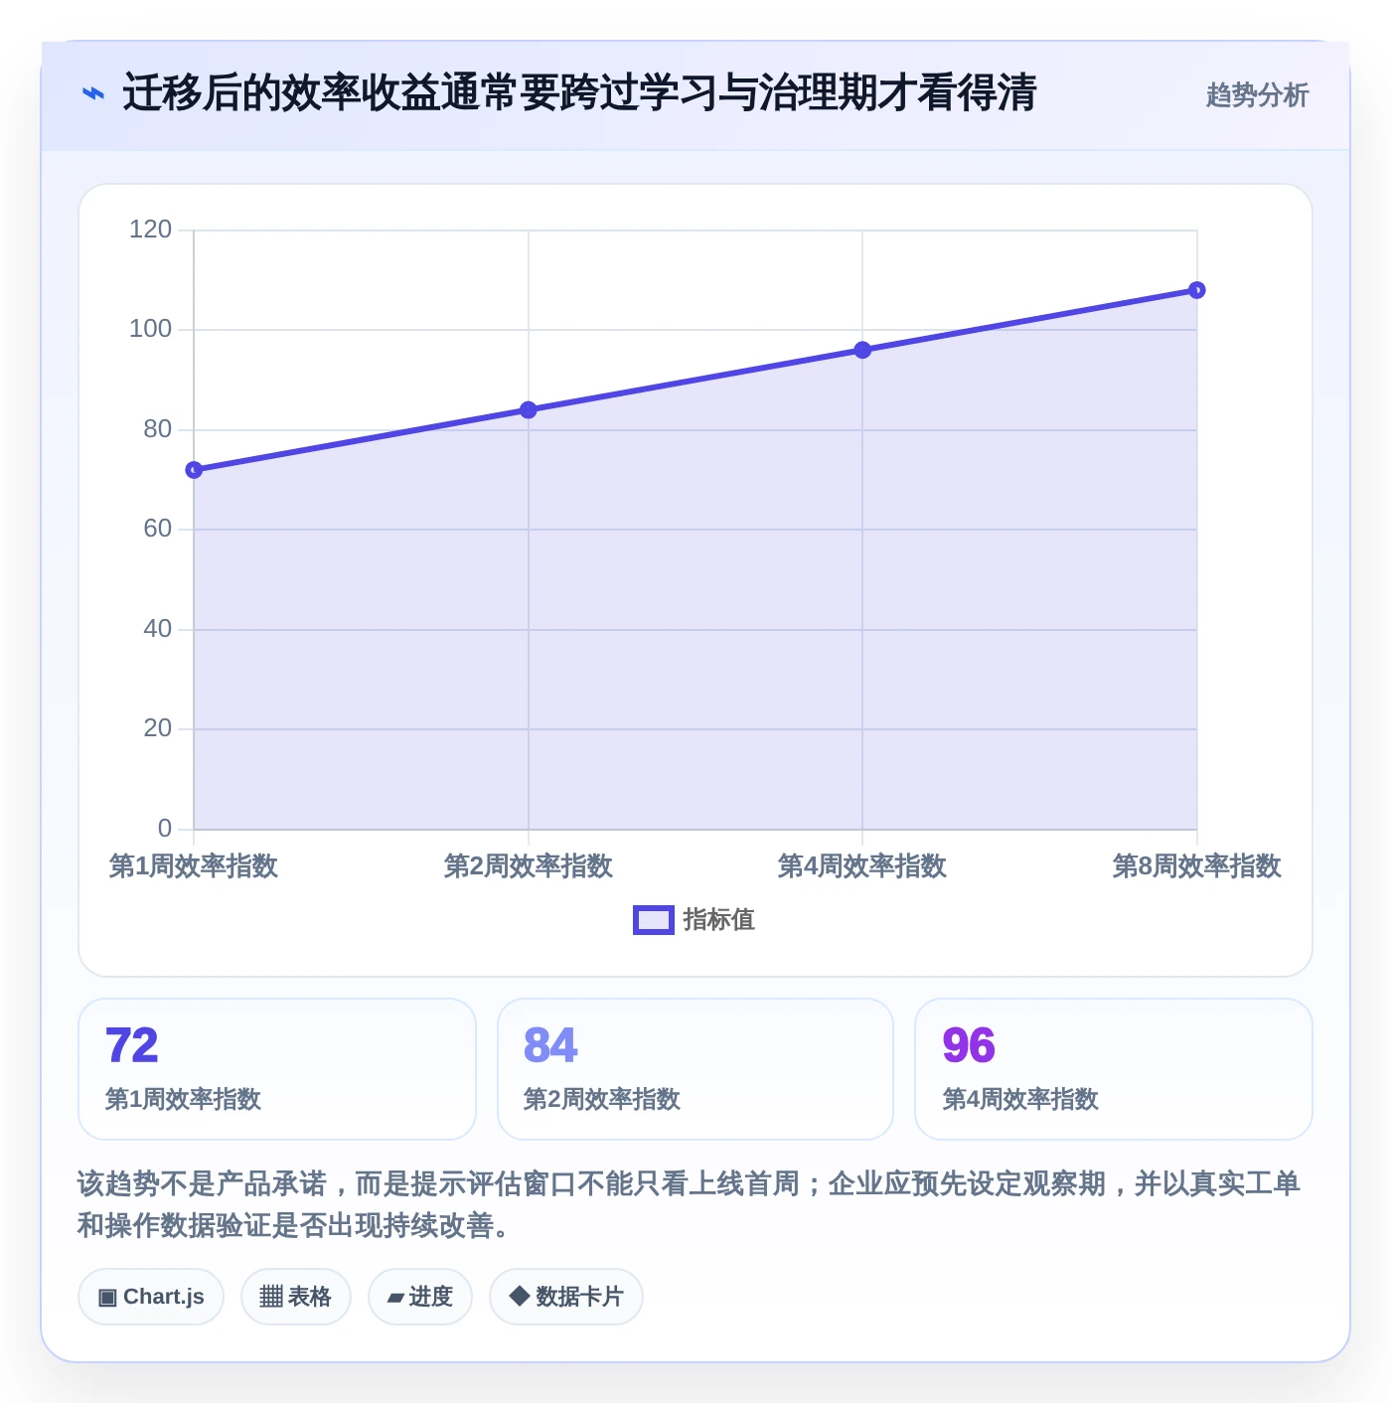Click the 数据卡片 tag chip
1391x1403 pixels.
pyautogui.click(x=566, y=1297)
